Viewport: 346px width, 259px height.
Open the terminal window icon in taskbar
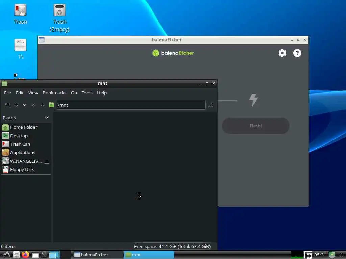point(35,255)
